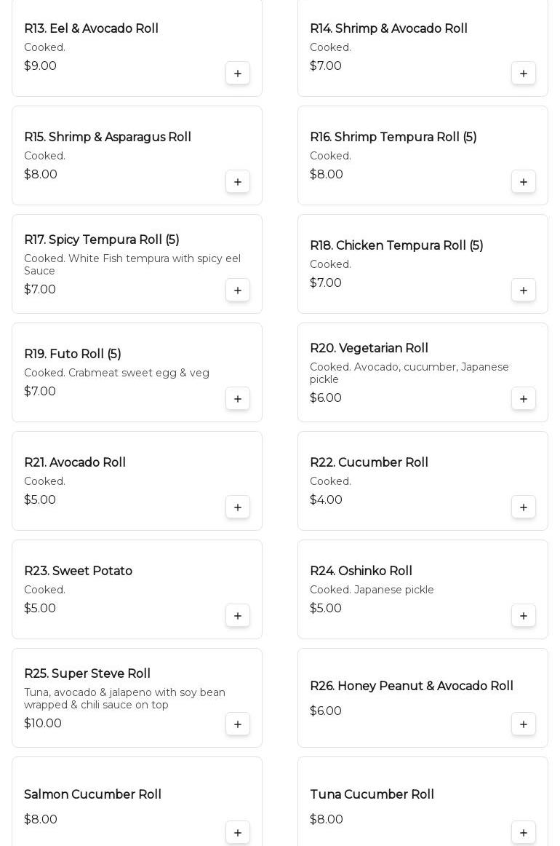560x846 pixels.
Task: Add R16 Shrimp Tempura Roll to cart
Action: click(x=524, y=182)
